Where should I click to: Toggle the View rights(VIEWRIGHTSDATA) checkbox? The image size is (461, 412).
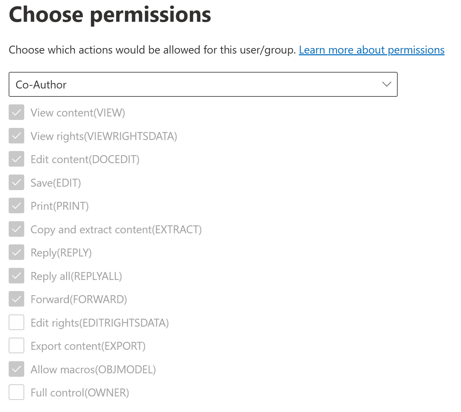(16, 136)
